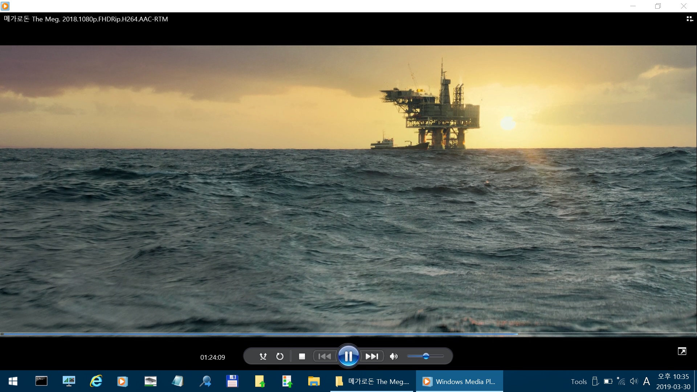Restore down the media player window
Image resolution: width=697 pixels, height=392 pixels.
point(658,6)
